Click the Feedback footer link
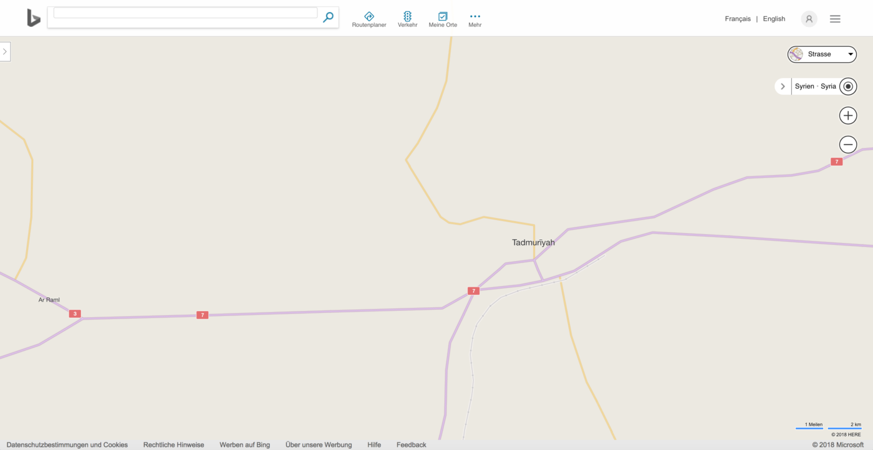 point(411,444)
